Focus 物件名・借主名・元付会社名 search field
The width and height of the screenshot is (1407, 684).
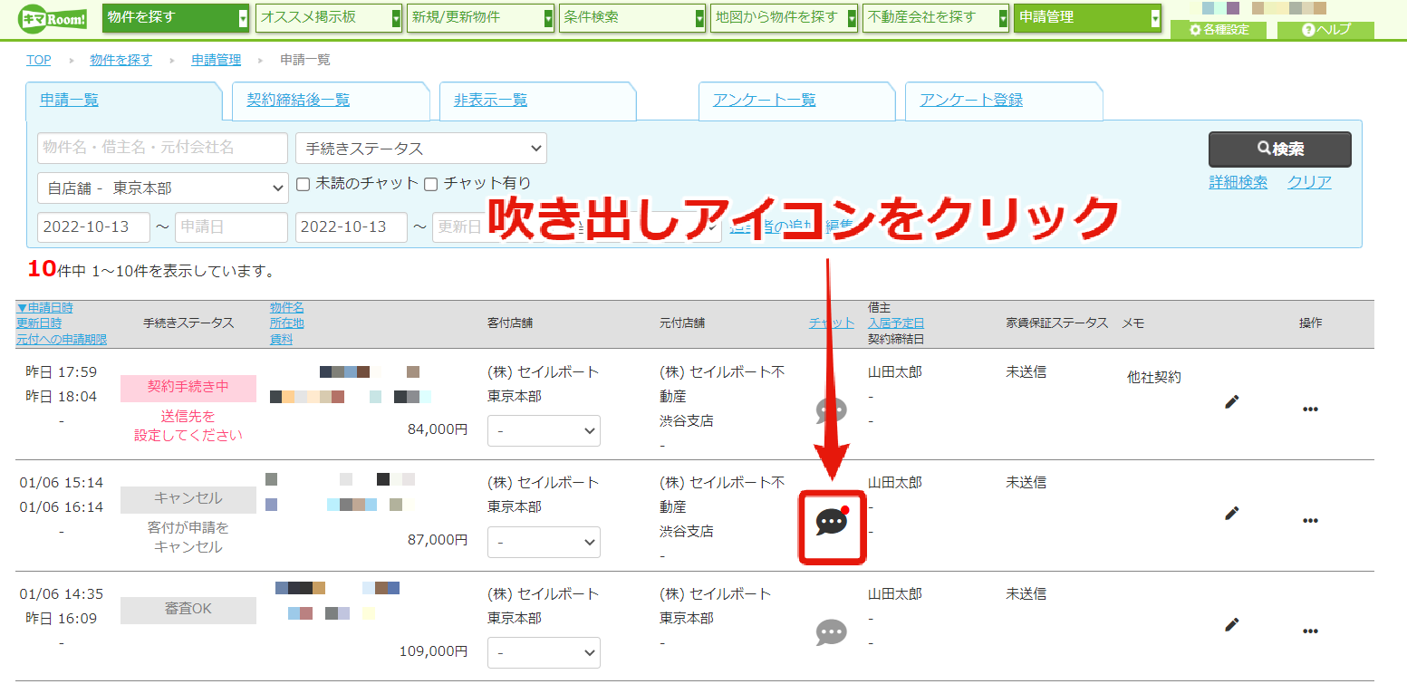click(x=163, y=148)
